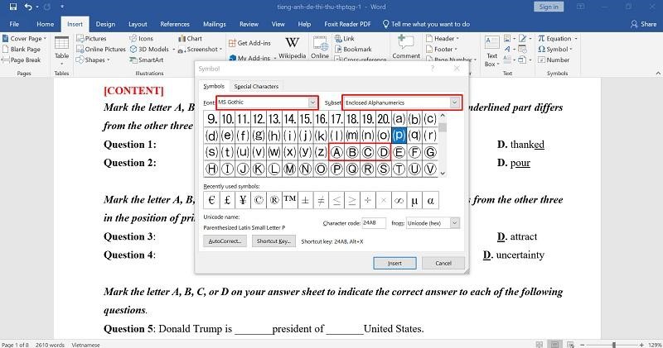
Task: Select circled letter D symbol
Action: tap(383, 152)
